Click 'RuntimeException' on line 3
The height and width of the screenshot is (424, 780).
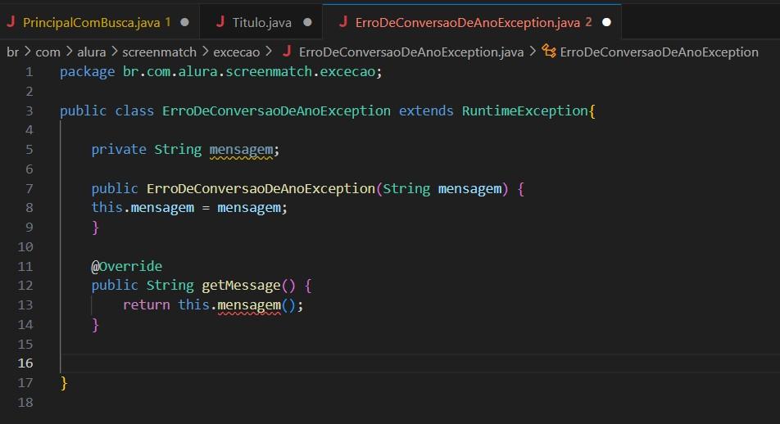coord(525,111)
